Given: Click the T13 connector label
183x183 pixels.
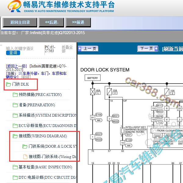Looking at the screenshot, I should pyautogui.click(x=160, y=122).
